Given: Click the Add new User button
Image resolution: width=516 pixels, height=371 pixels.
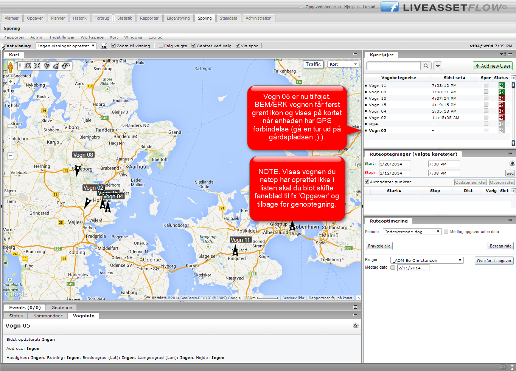Looking at the screenshot, I should point(493,66).
